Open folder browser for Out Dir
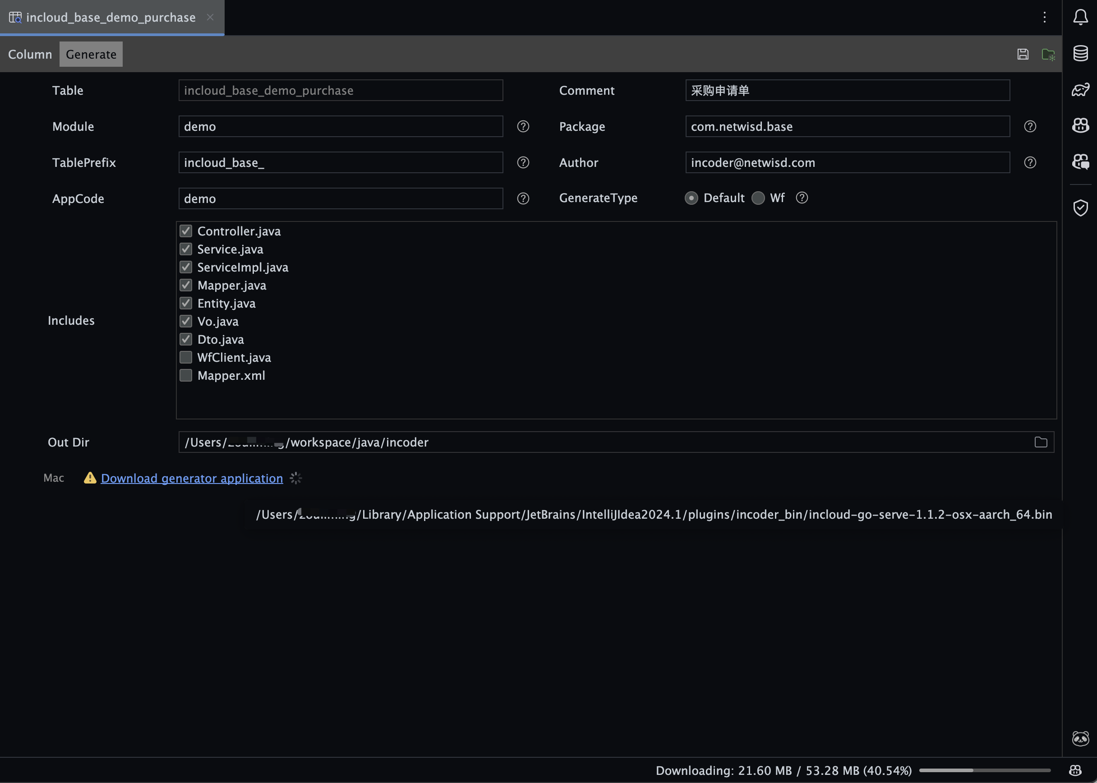 tap(1040, 442)
